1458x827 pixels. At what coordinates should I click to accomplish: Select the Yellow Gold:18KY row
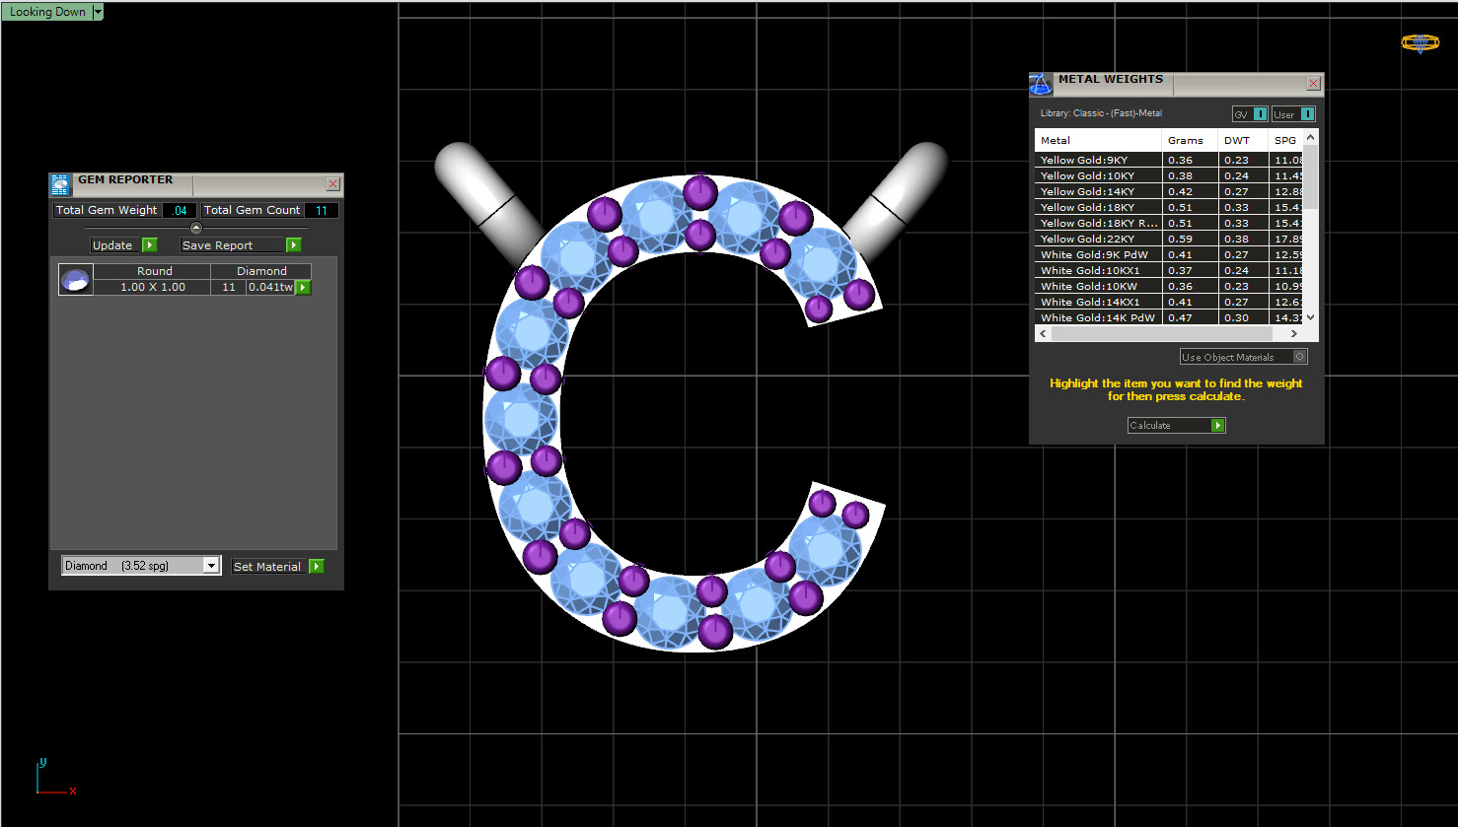point(1169,207)
